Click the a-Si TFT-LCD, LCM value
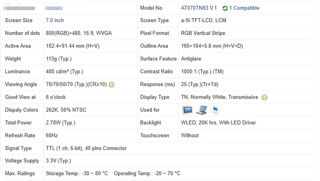 tap(203, 20)
